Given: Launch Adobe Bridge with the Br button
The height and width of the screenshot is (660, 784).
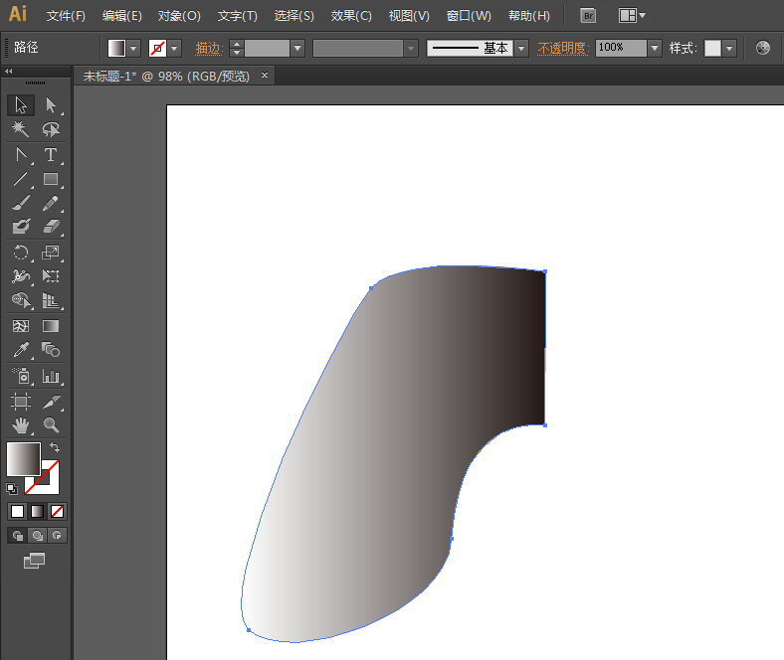Looking at the screenshot, I should (x=588, y=16).
